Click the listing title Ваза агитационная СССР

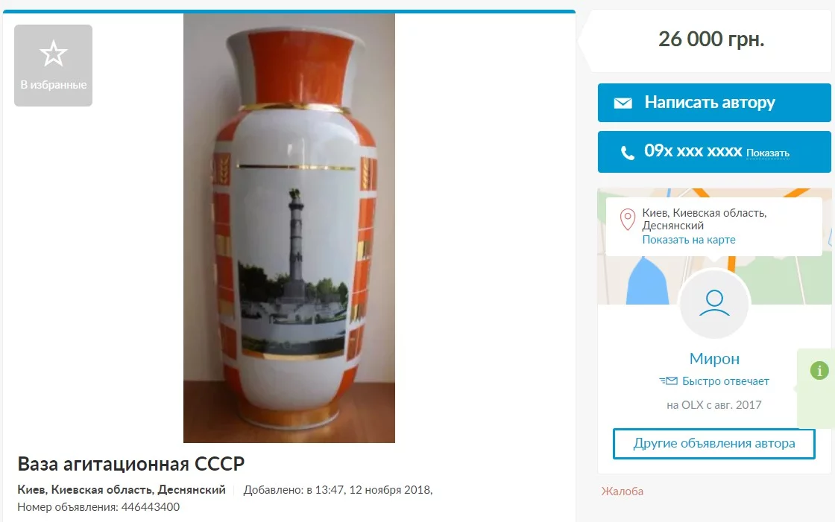coord(131,464)
